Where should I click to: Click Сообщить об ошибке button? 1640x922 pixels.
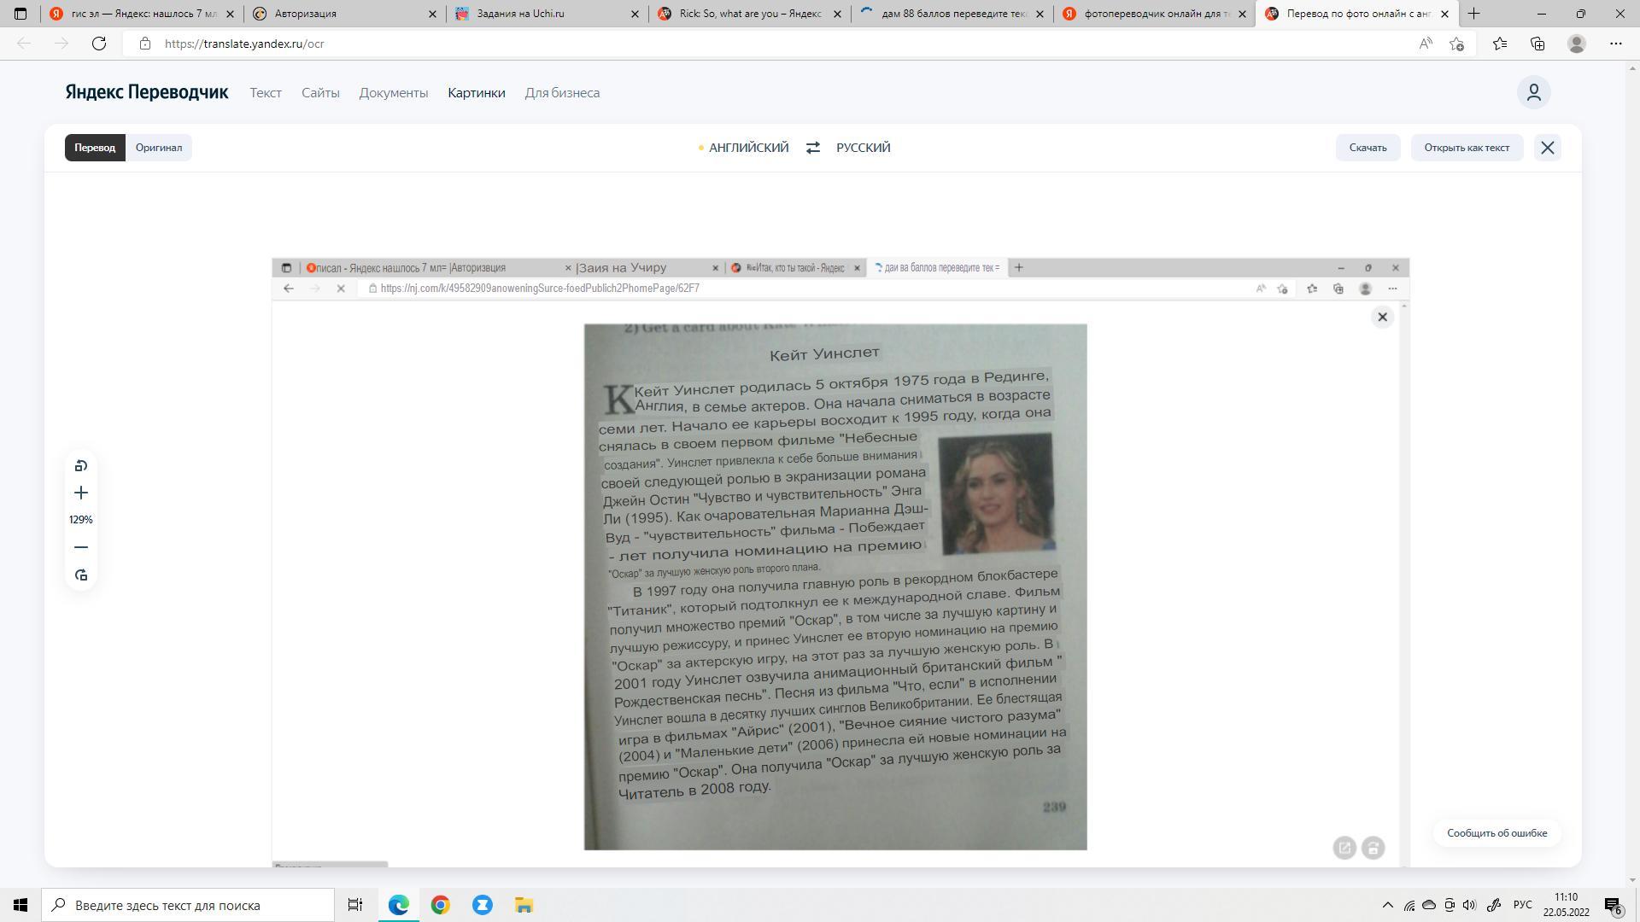1496,833
